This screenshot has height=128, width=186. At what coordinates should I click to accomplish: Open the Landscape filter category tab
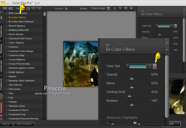pyautogui.click(x=2, y=66)
